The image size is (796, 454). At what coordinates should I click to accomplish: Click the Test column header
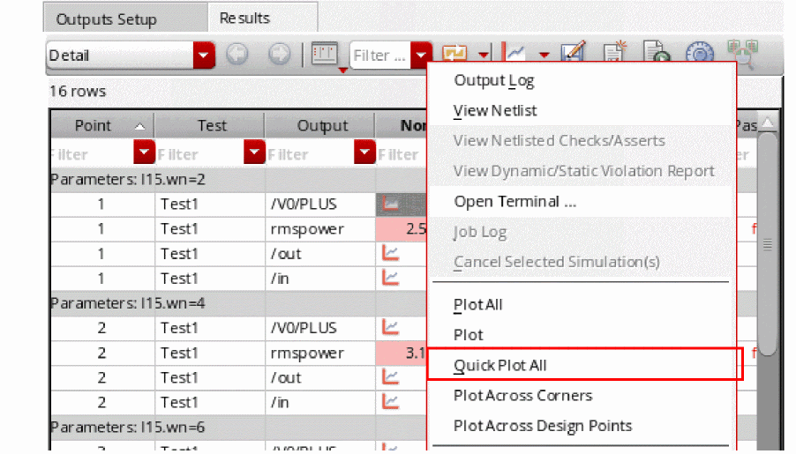tap(210, 125)
